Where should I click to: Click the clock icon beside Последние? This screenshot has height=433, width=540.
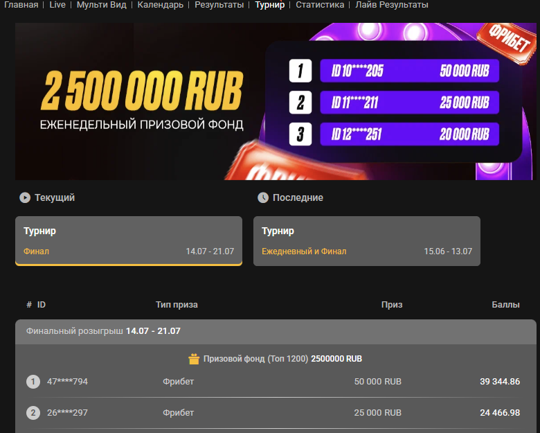pos(263,197)
